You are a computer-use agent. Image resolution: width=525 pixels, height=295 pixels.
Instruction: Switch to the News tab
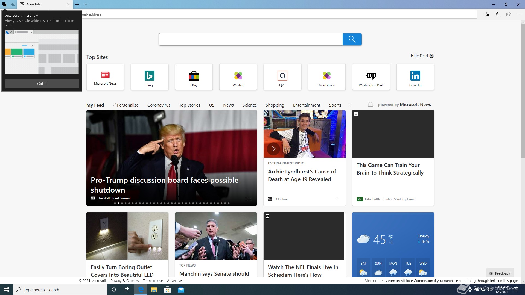[228, 105]
